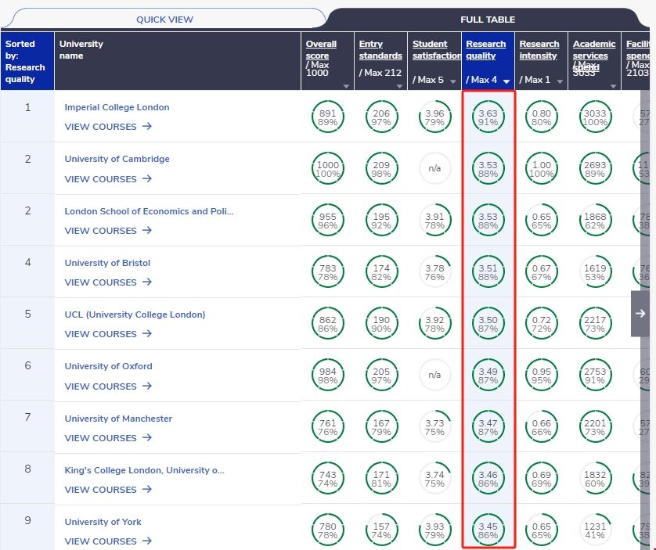Open University of Bristol link
This screenshot has height=550, width=656.
coord(107,263)
